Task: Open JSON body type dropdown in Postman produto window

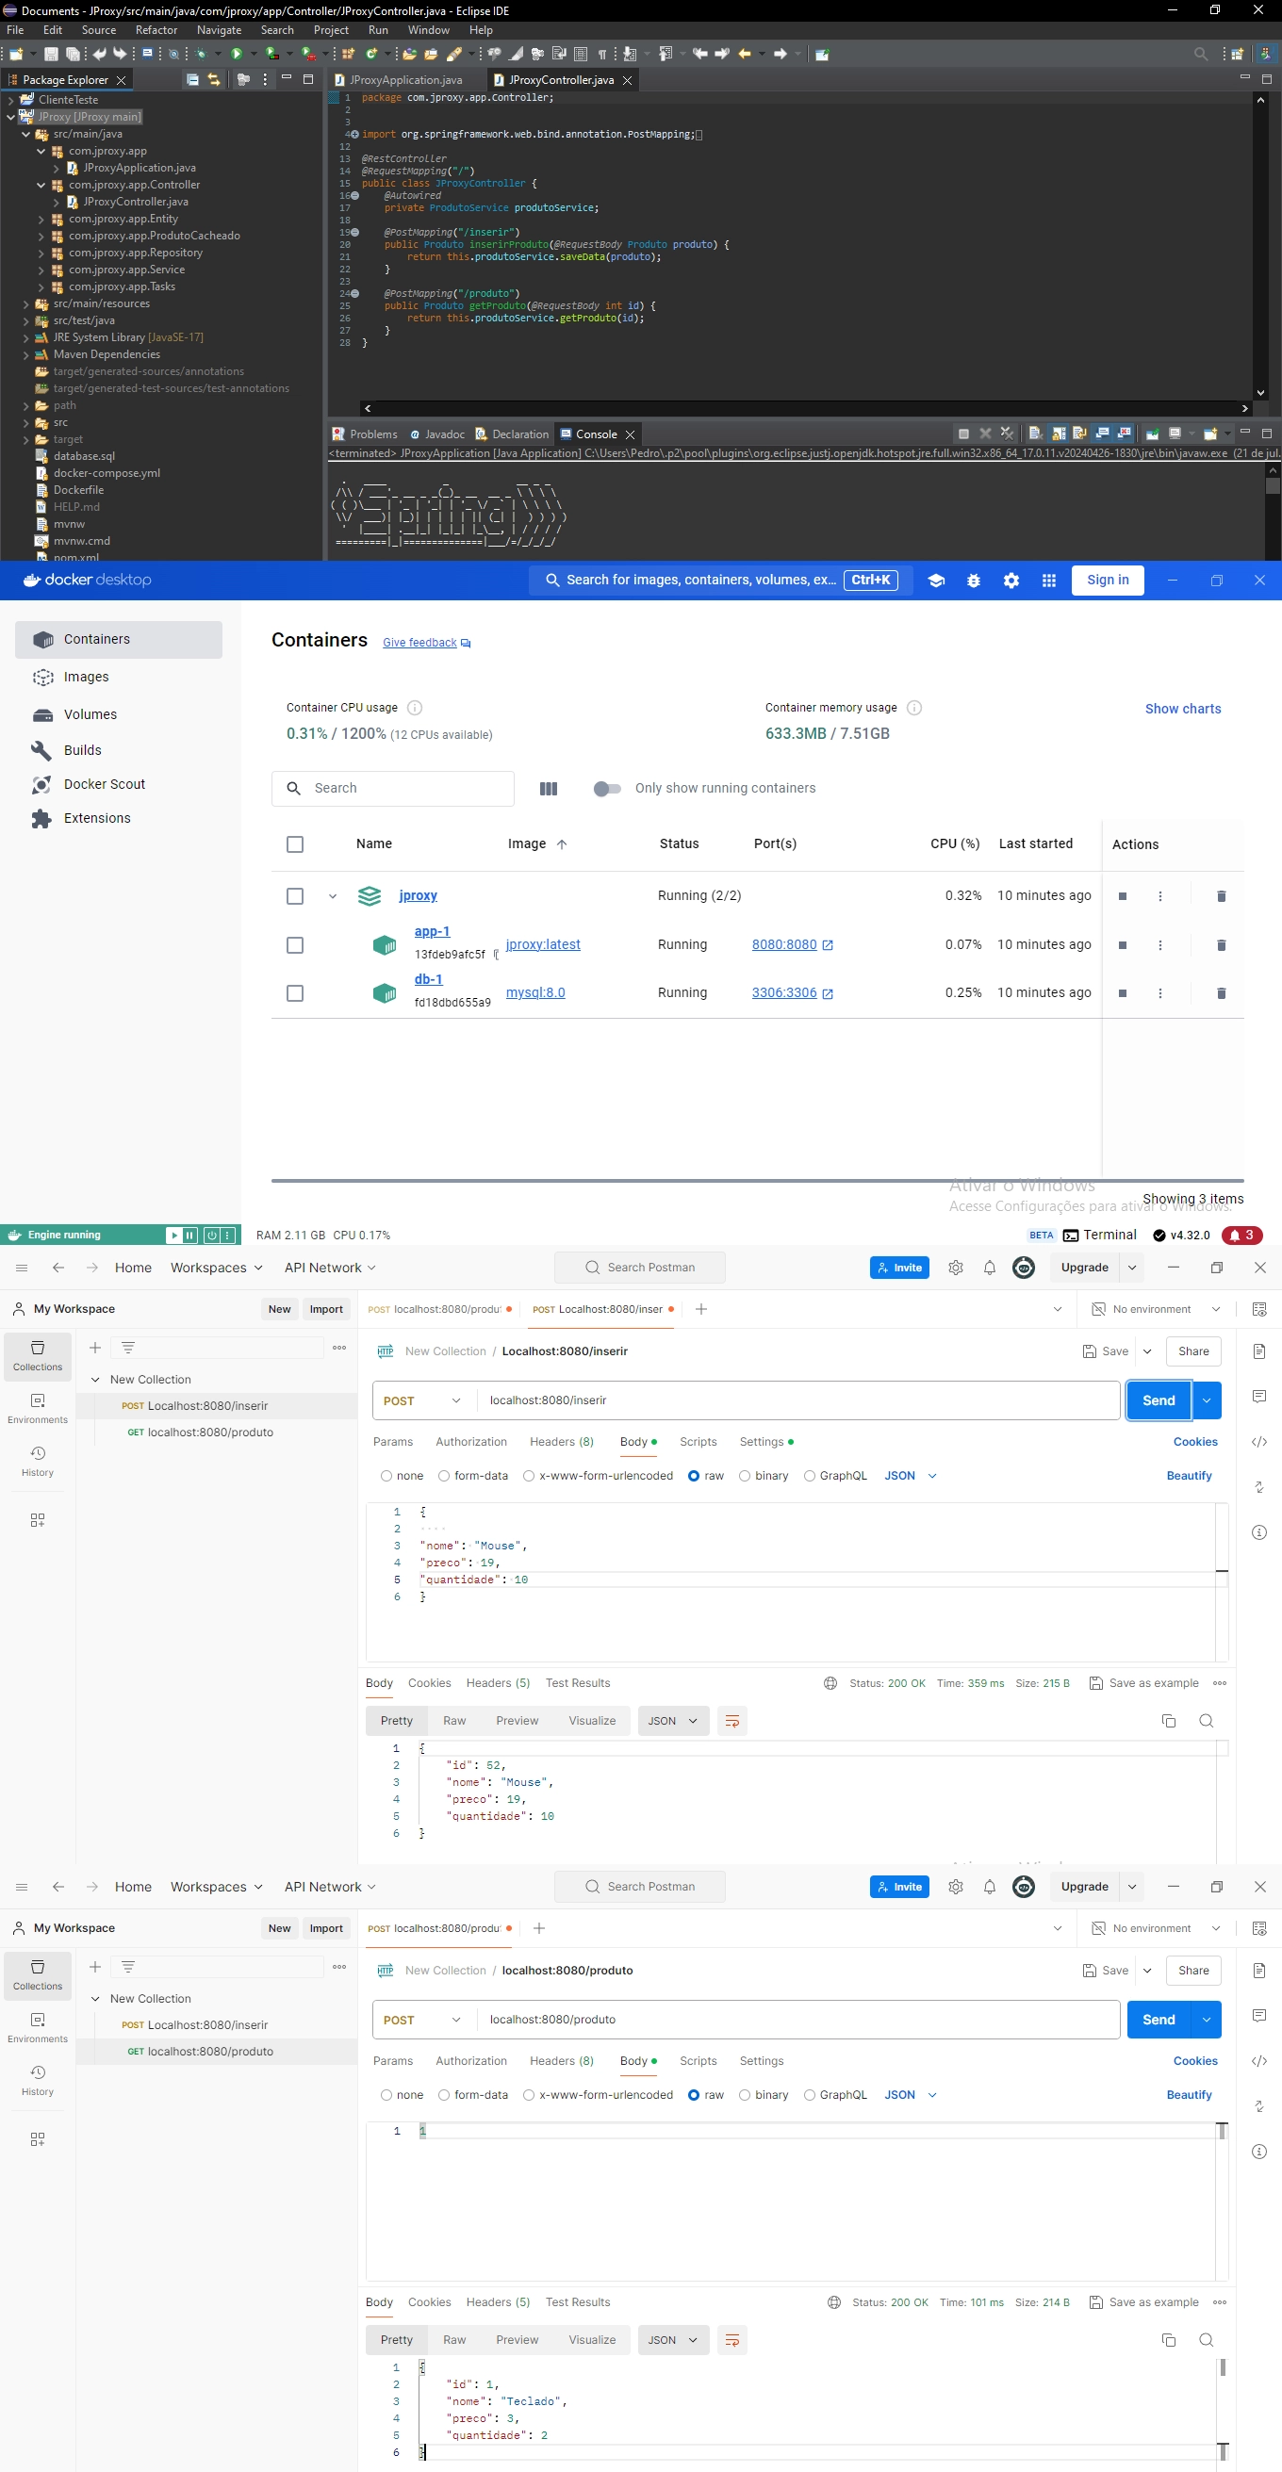Action: click(x=910, y=2095)
